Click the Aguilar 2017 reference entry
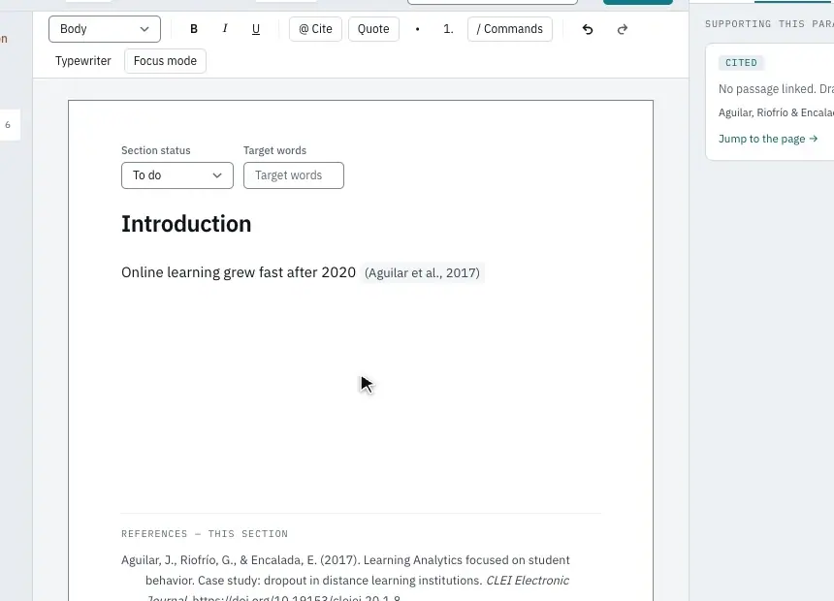 [346, 580]
